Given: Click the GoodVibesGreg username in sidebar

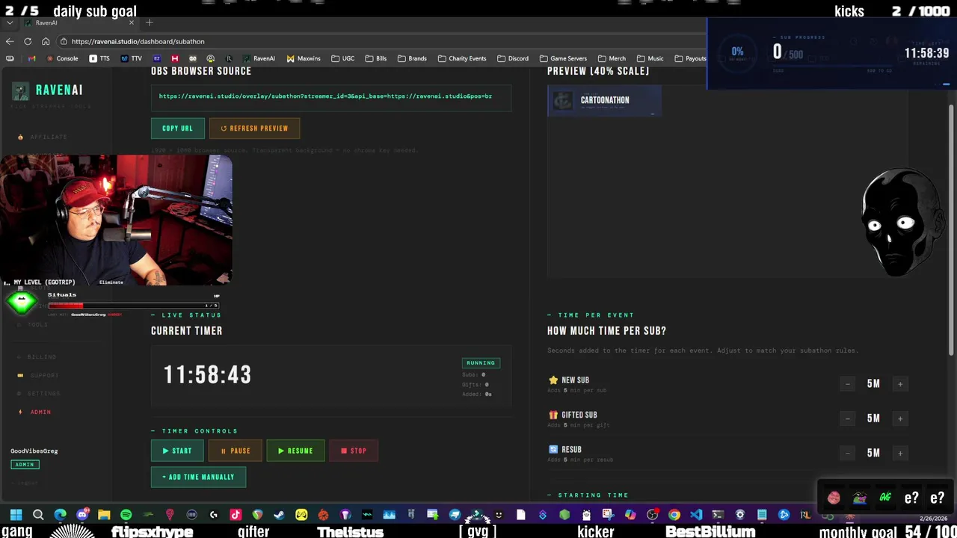Looking at the screenshot, I should 34,451.
